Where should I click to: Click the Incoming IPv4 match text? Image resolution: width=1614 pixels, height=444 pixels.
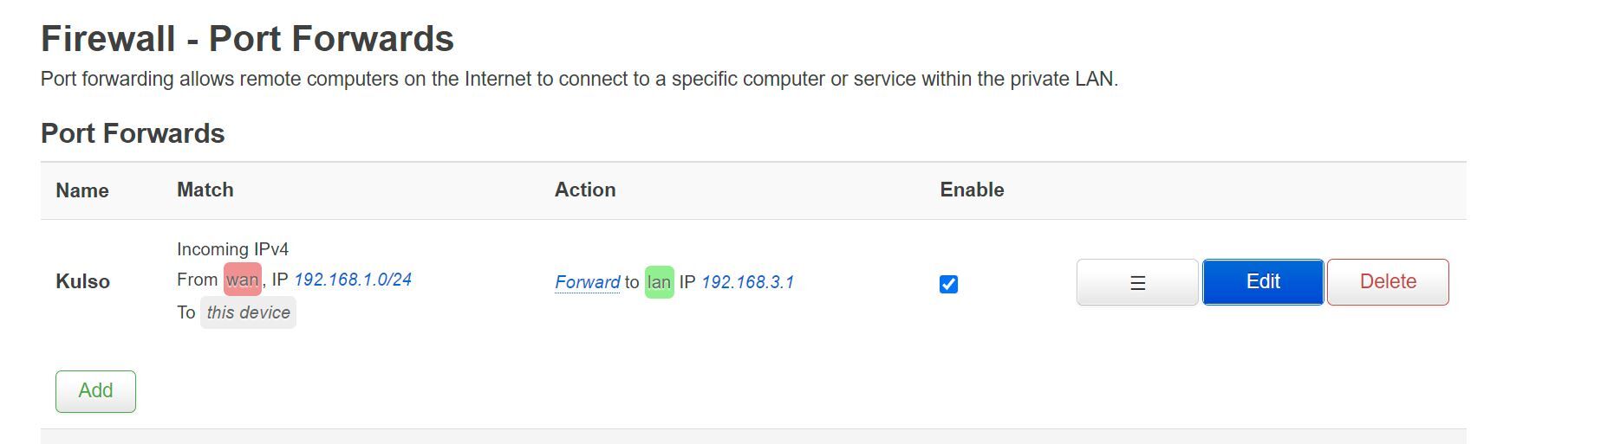tap(232, 249)
